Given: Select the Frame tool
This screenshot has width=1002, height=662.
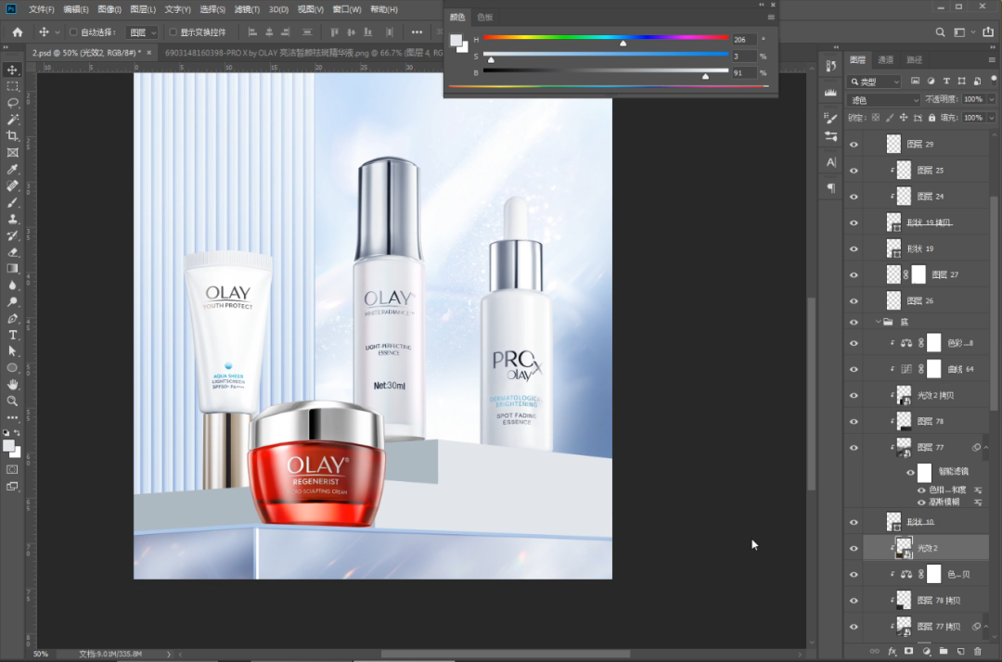Looking at the screenshot, I should point(12,153).
